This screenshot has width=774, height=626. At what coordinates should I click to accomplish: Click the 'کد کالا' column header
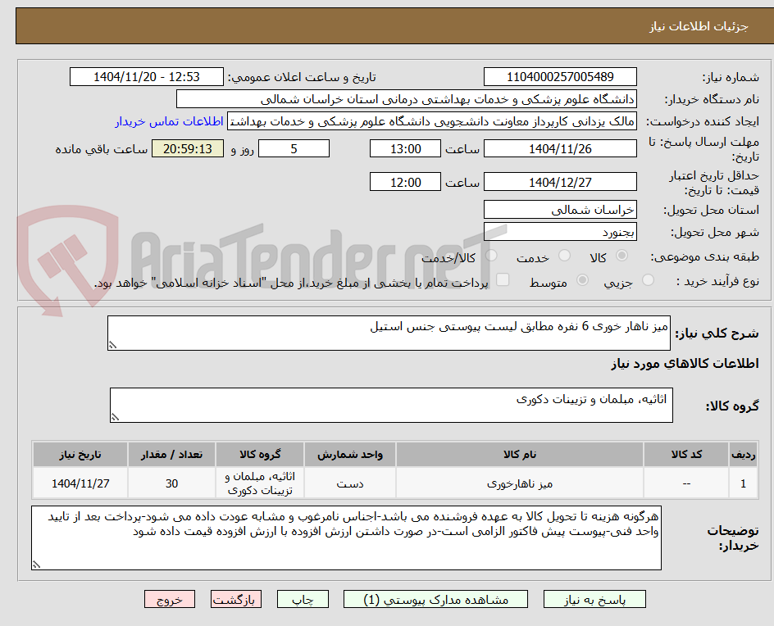click(x=686, y=454)
